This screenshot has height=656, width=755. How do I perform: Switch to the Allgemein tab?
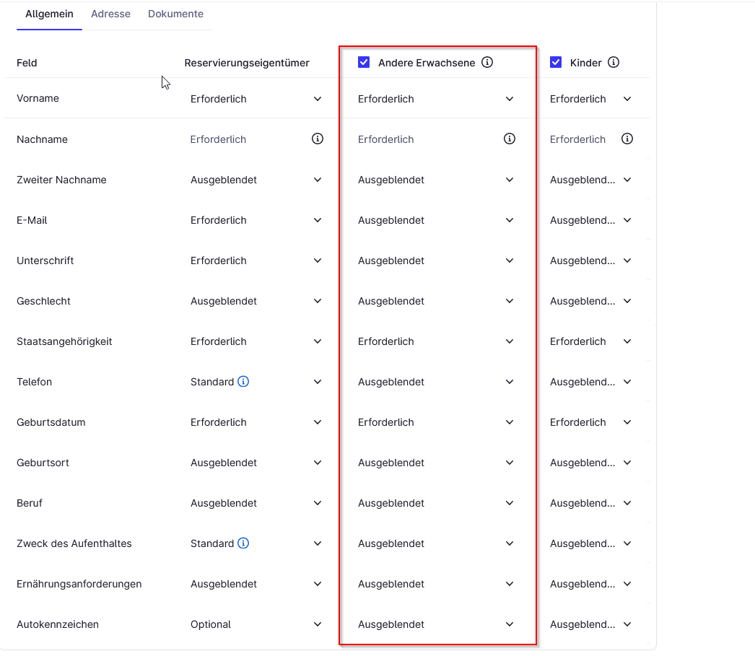(x=49, y=14)
